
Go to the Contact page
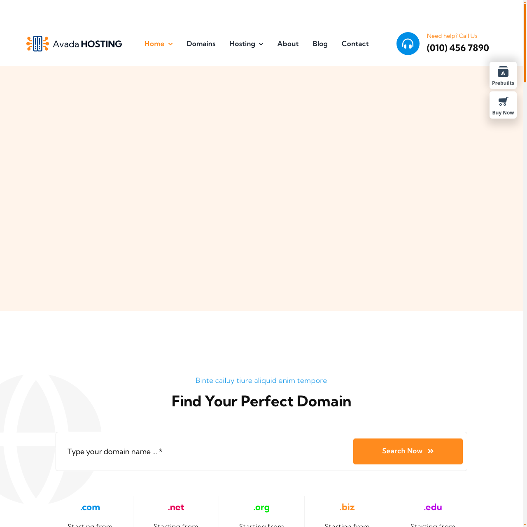pyautogui.click(x=355, y=44)
